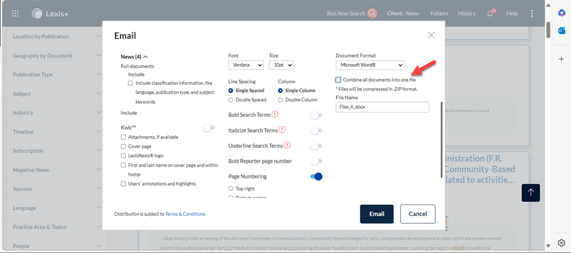
Task: Toggle Italicize Search Terms switch
Action: (316, 131)
